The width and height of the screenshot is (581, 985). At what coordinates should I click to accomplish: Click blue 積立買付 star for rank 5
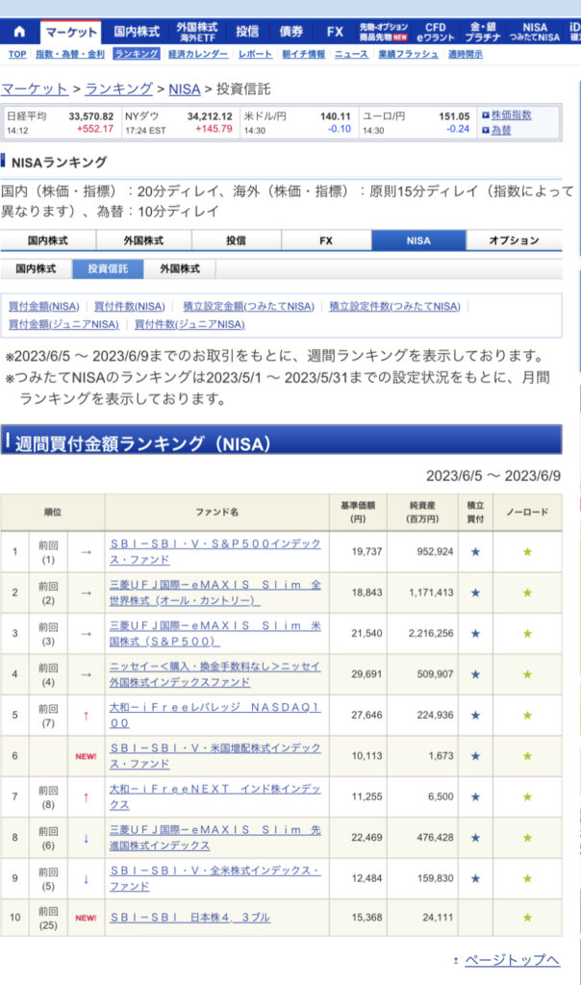click(475, 715)
